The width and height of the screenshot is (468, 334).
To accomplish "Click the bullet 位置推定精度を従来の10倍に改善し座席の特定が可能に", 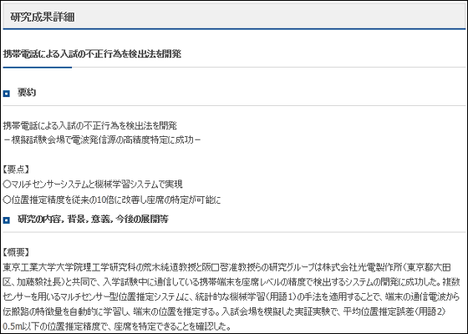I will [112, 200].
